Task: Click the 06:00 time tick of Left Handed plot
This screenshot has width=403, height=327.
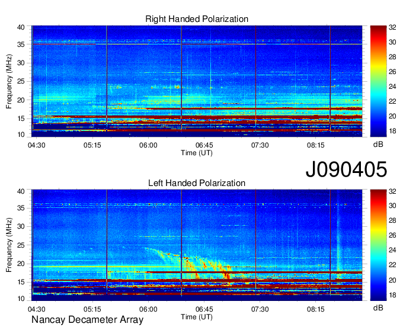Action: (x=148, y=309)
